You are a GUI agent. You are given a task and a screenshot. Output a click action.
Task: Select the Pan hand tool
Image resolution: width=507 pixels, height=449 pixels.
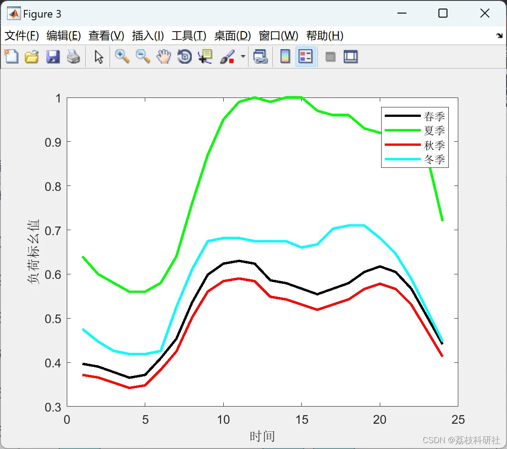click(164, 56)
